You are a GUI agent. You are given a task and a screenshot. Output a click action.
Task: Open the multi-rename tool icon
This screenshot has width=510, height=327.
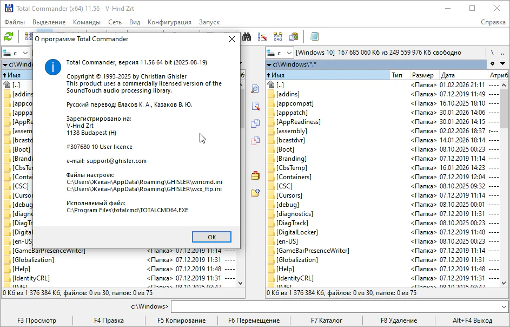[x=263, y=36]
